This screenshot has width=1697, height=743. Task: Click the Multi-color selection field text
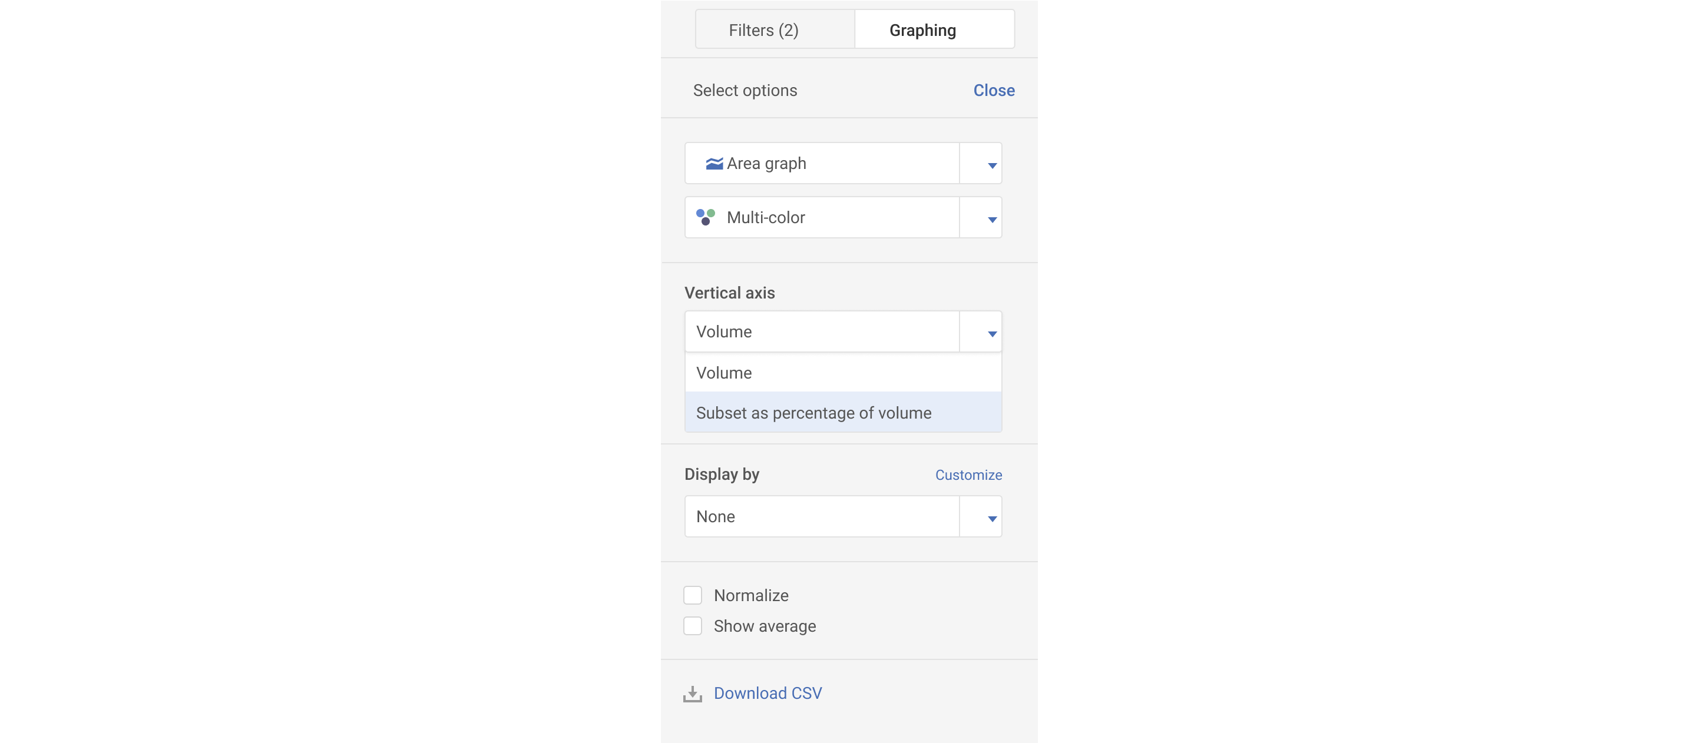pyautogui.click(x=766, y=217)
